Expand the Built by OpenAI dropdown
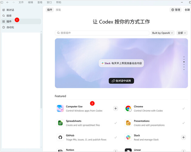This screenshot has height=152, width=191. point(163,33)
